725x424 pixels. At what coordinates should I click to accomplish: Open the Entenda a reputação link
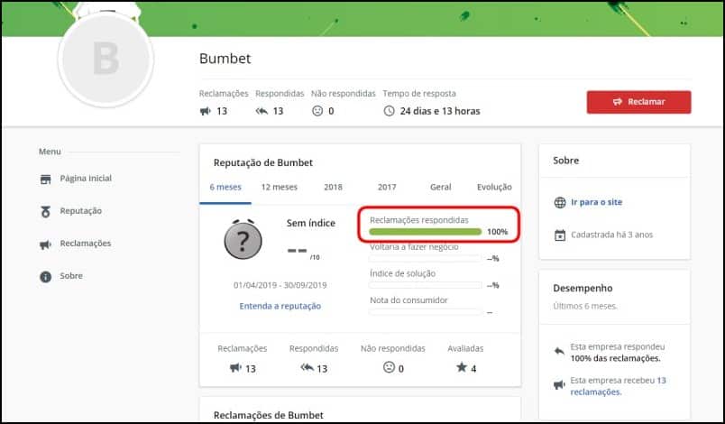tap(280, 306)
